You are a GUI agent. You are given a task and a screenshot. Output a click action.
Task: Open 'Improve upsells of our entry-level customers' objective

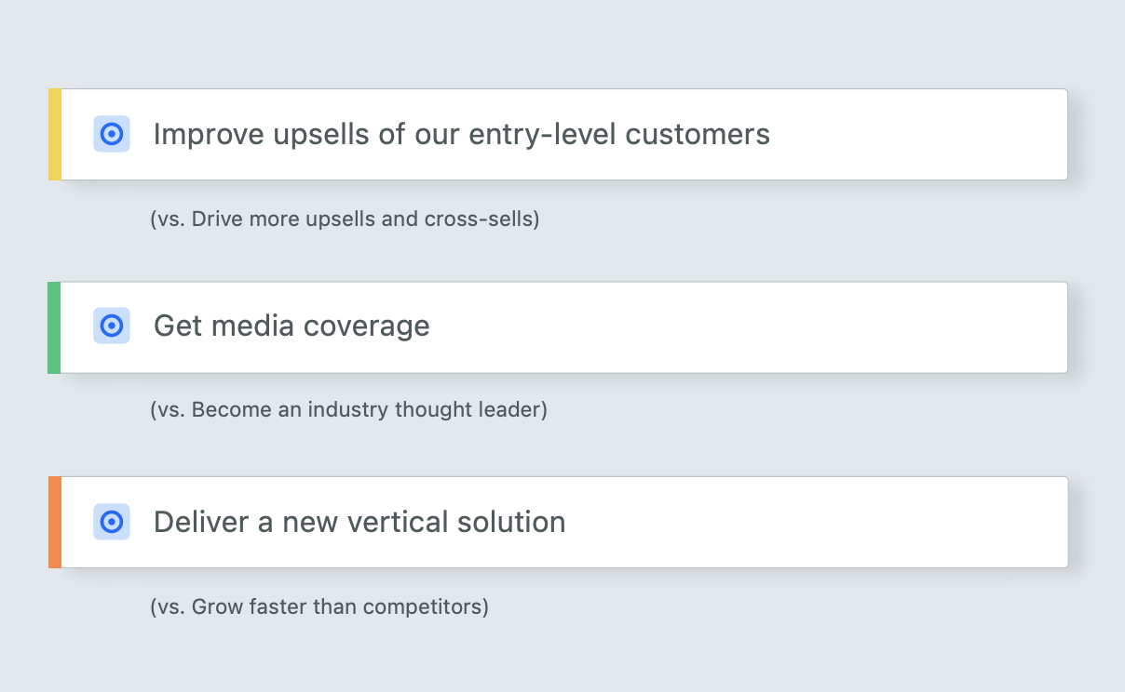(462, 134)
